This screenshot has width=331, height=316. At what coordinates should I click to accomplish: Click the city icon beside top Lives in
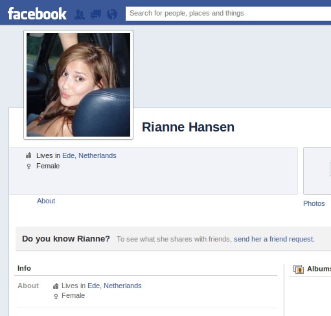coord(29,155)
